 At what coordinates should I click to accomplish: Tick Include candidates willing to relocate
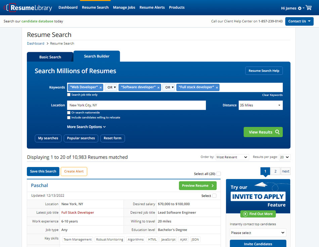(x=69, y=117)
